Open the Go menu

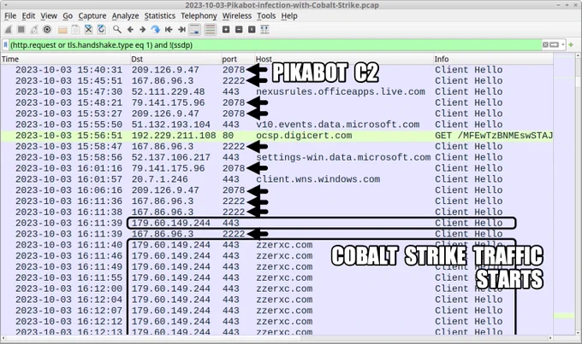coord(68,16)
